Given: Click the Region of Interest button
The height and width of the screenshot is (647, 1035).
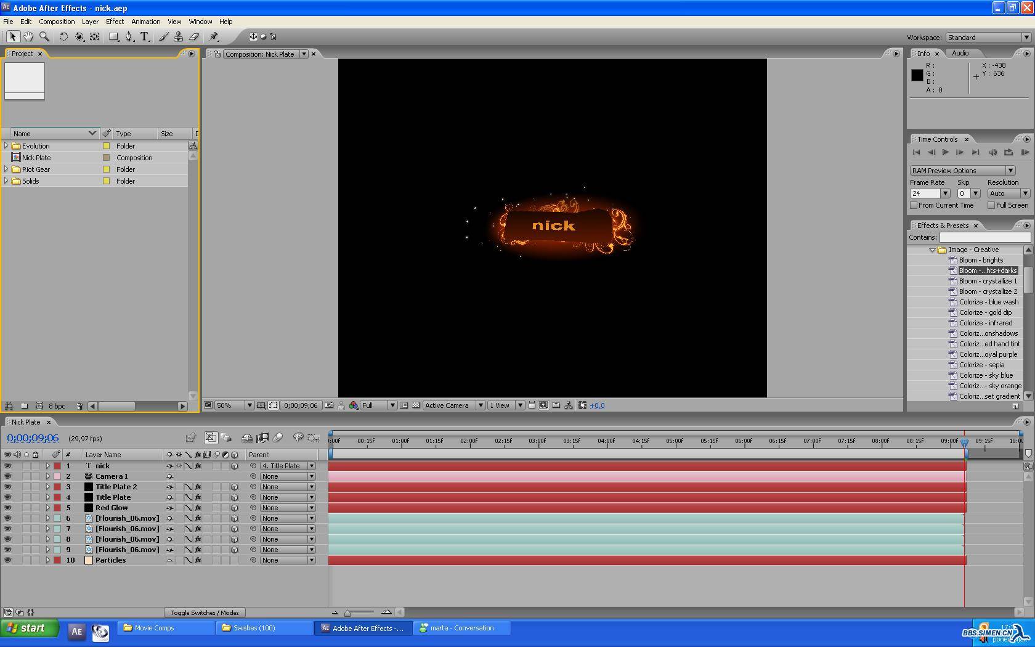Looking at the screenshot, I should pos(404,405).
